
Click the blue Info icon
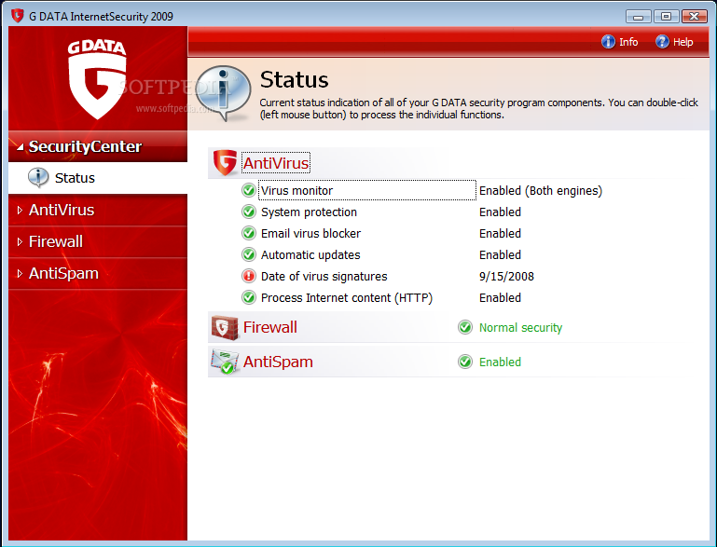[608, 42]
